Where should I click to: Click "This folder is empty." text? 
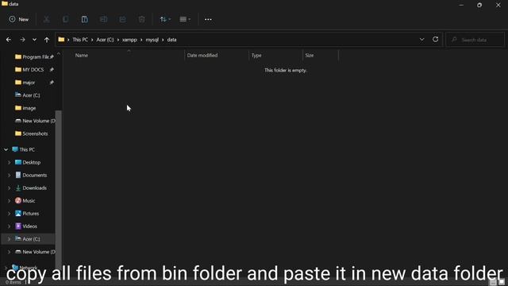coord(285,71)
